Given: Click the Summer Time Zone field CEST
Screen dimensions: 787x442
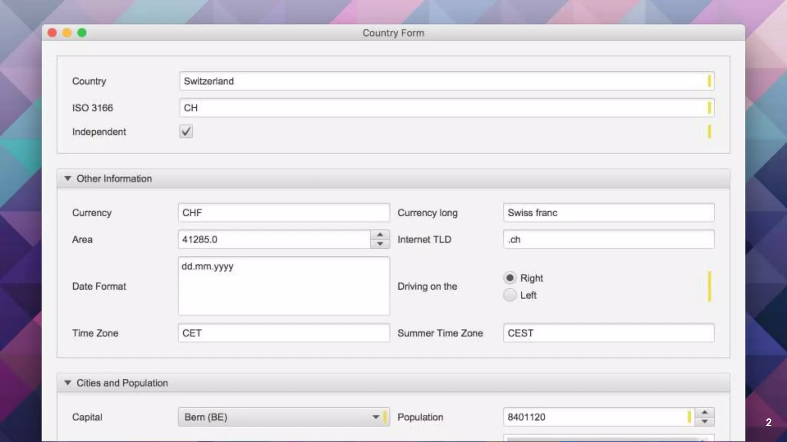Looking at the screenshot, I should point(608,333).
